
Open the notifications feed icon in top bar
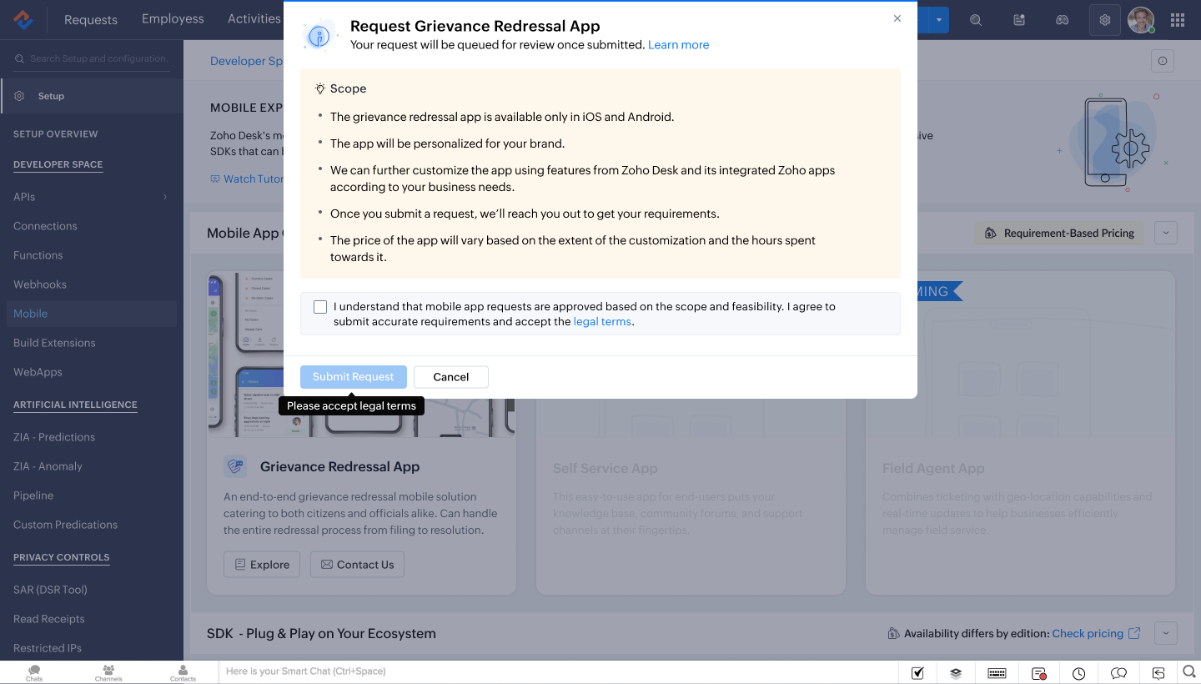(x=1019, y=20)
